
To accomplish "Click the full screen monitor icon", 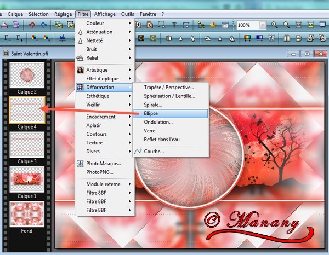I will click(x=323, y=25).
